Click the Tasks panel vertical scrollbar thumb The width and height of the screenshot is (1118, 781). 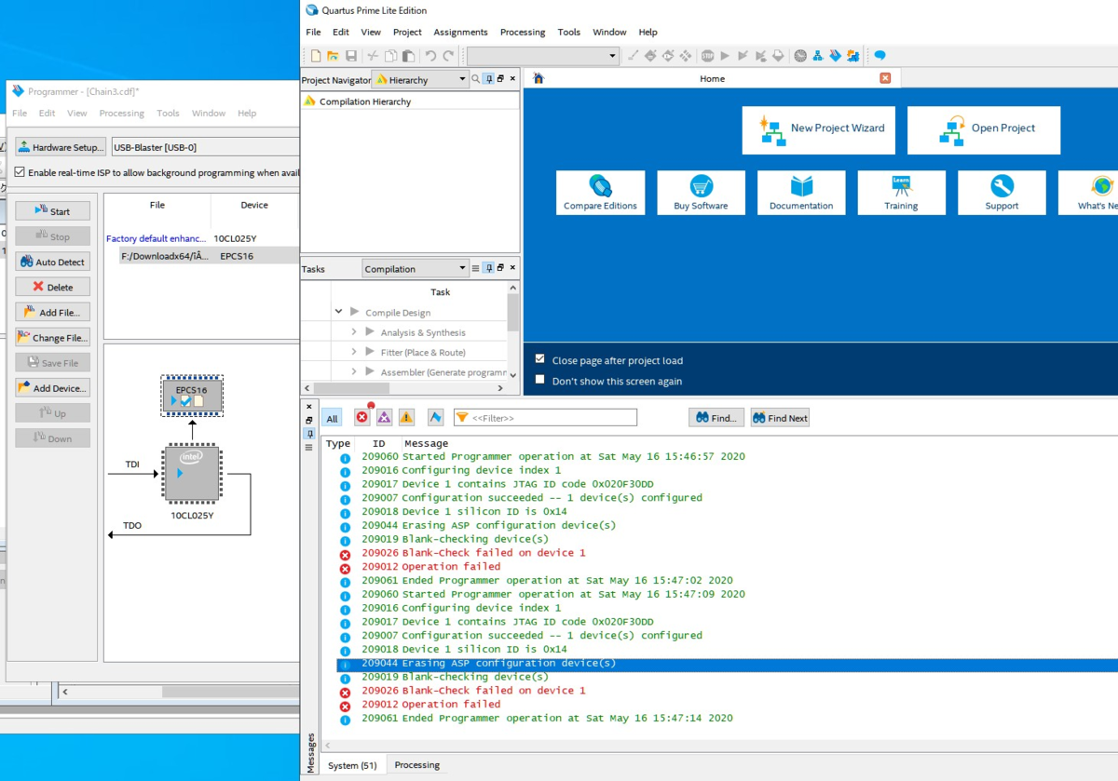tap(513, 313)
